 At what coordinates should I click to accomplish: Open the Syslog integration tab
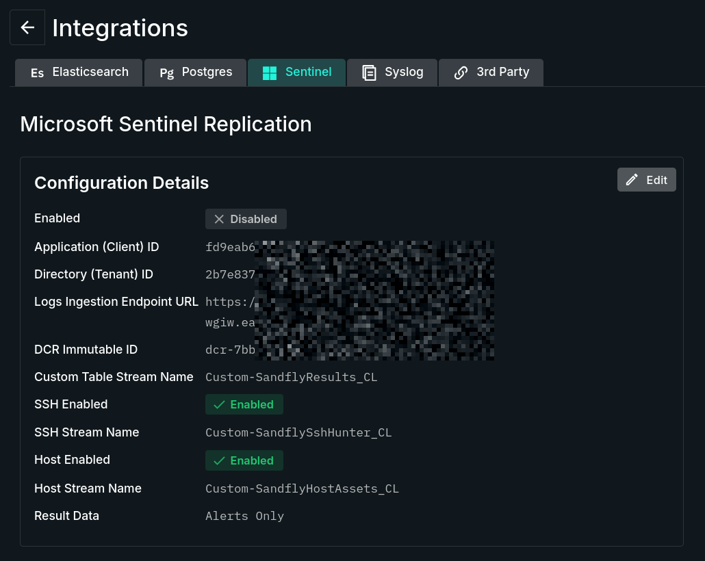[392, 72]
